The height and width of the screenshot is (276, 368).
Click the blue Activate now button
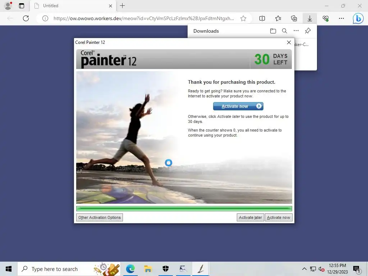pyautogui.click(x=238, y=106)
